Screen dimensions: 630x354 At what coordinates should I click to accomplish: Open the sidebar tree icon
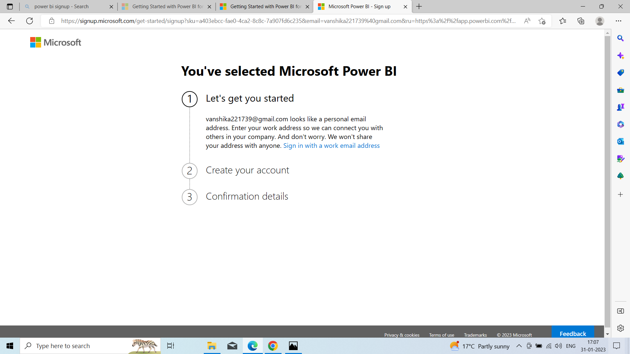pyautogui.click(x=620, y=176)
